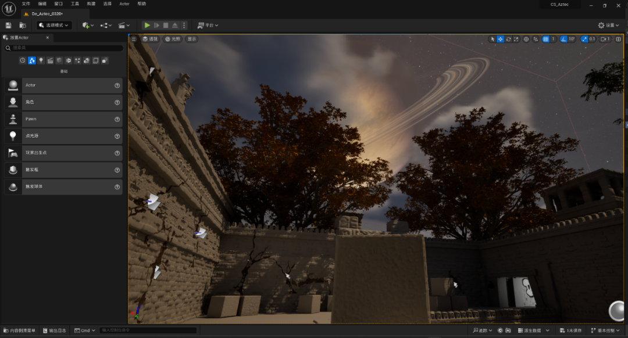Activate the Translate move gizmo tool

click(x=500, y=39)
